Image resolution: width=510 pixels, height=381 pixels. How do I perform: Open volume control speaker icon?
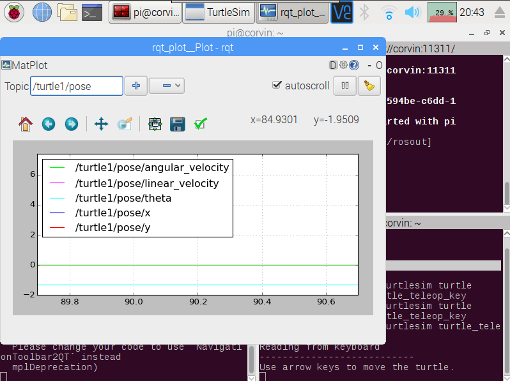point(413,12)
